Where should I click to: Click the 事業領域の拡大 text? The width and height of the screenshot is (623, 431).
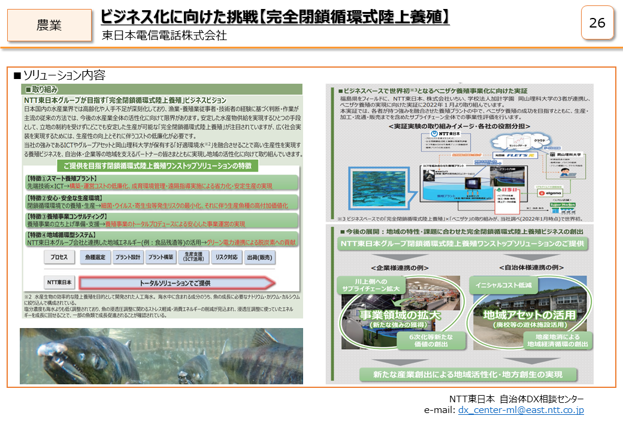[x=400, y=315]
